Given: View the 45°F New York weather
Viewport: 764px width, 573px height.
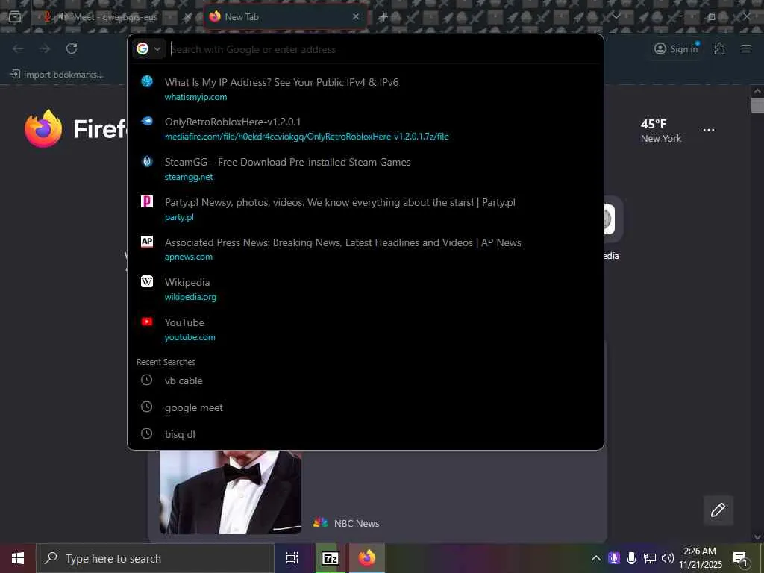Looking at the screenshot, I should [661, 131].
